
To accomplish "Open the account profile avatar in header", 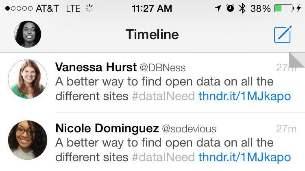I will tap(28, 34).
